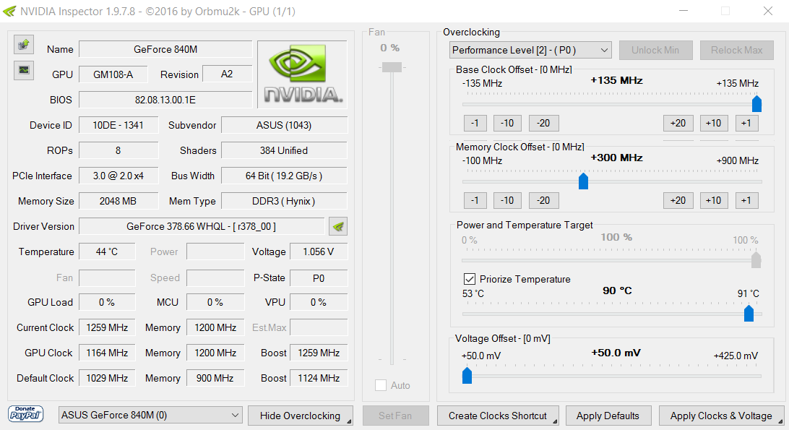
Task: Click the P-State value P0
Action: point(319,278)
